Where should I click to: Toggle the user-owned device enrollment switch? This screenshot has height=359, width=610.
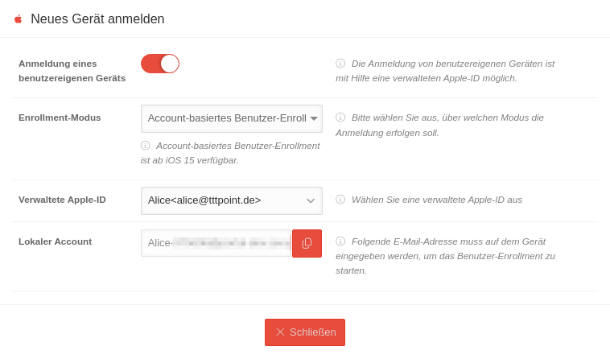pos(160,64)
